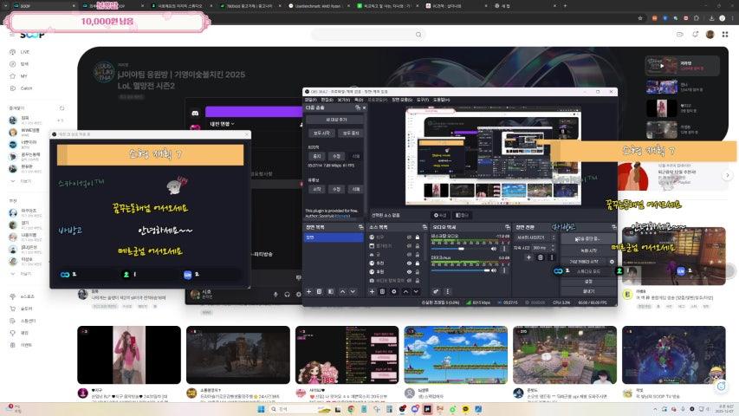
Task: Move the selected OBS source up
Action: pos(405,291)
